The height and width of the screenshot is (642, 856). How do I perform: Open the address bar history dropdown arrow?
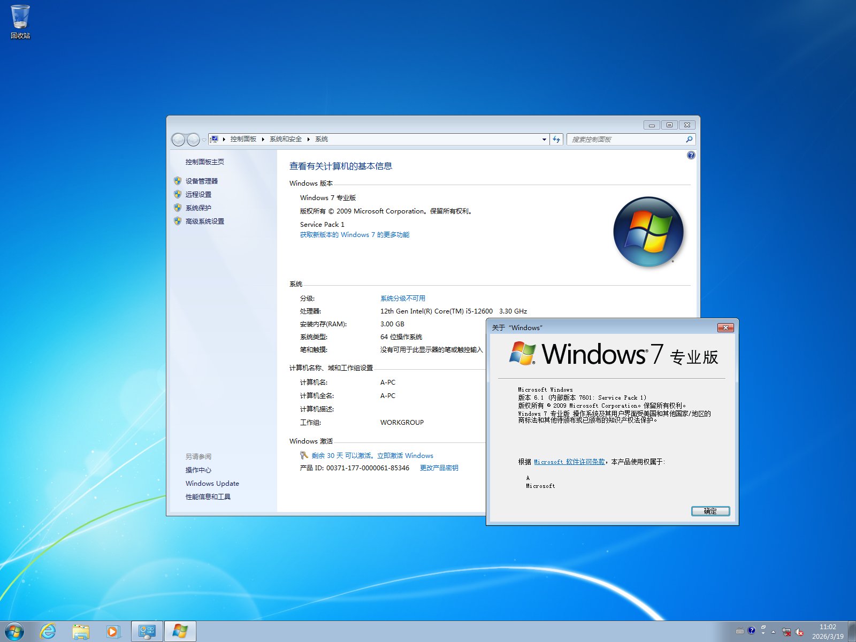[544, 139]
